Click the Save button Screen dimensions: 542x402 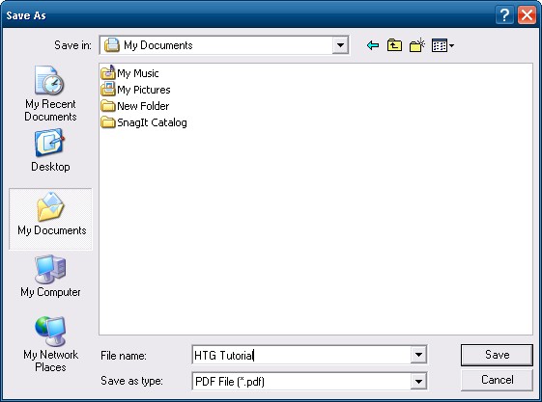(x=497, y=355)
